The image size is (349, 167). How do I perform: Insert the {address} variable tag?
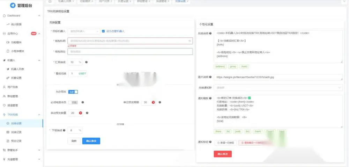(220, 67)
